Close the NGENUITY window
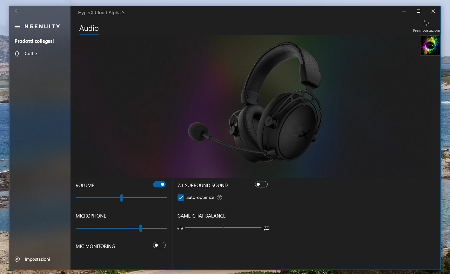 pos(433,11)
